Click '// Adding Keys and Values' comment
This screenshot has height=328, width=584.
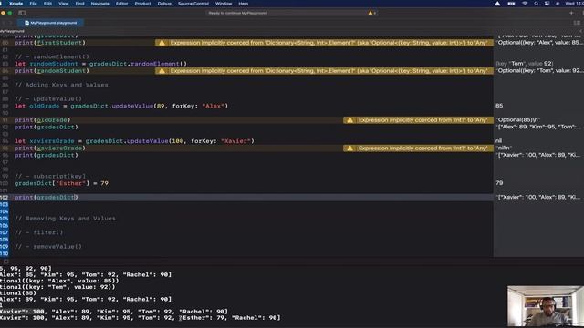61,85
